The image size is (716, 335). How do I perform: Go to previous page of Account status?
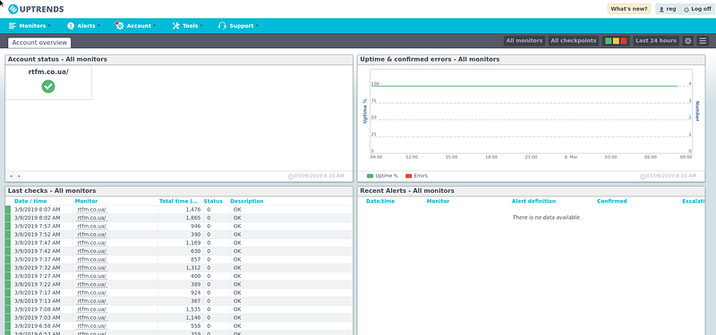11,176
